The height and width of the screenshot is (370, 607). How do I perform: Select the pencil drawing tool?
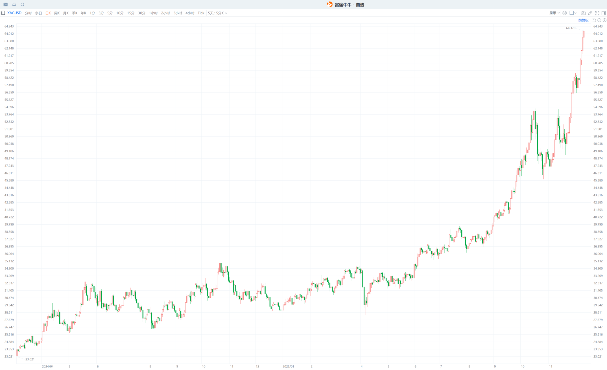(x=590, y=13)
